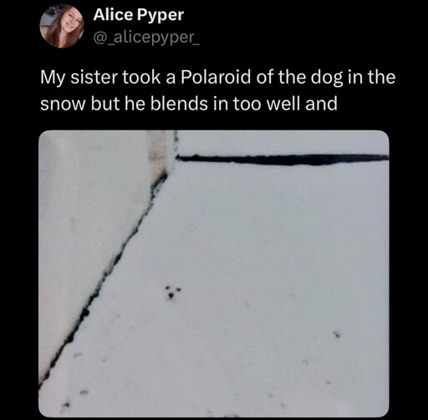Open Alice Pyper's profile picture
Image resolution: width=428 pixels, height=420 pixels.
pyautogui.click(x=62, y=26)
